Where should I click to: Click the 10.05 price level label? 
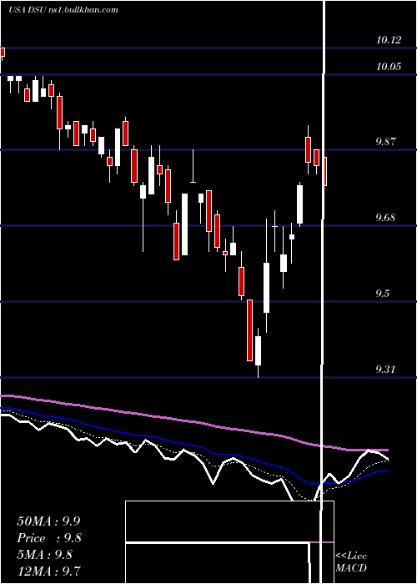[389, 67]
